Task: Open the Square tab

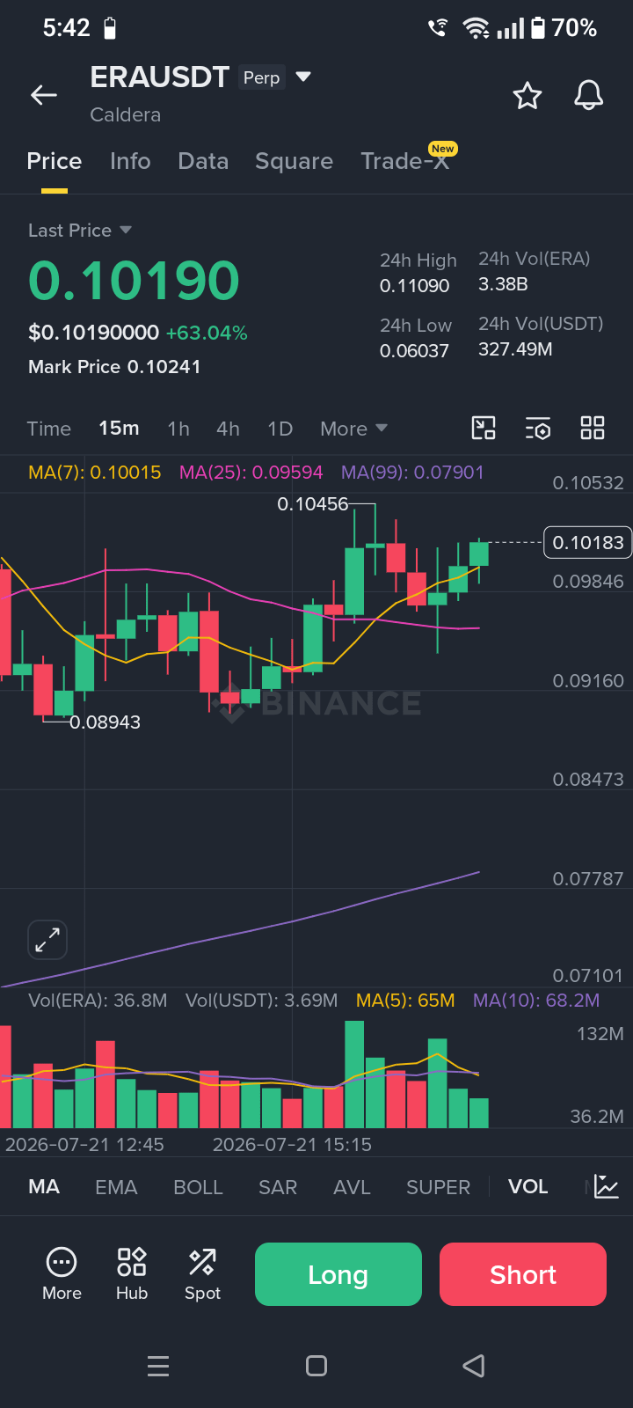Action: pos(294,161)
